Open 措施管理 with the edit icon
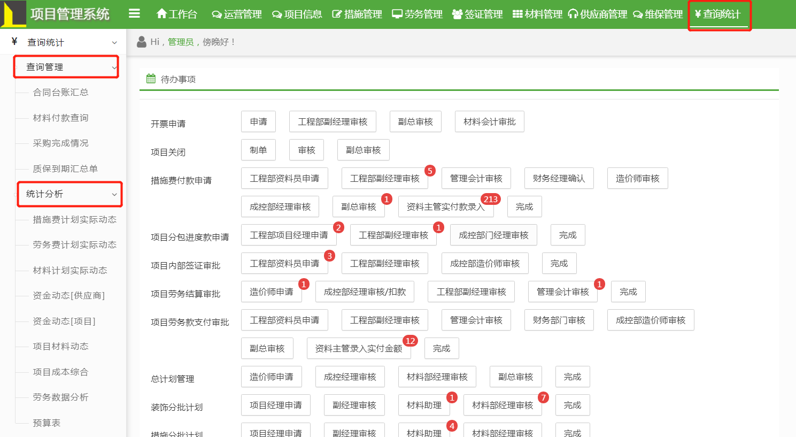 (x=357, y=14)
